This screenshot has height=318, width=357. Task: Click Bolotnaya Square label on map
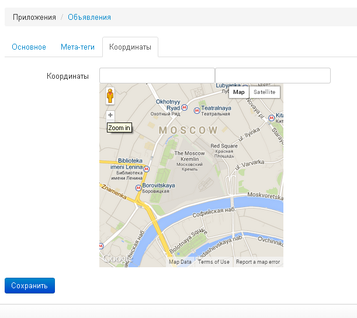(x=188, y=241)
